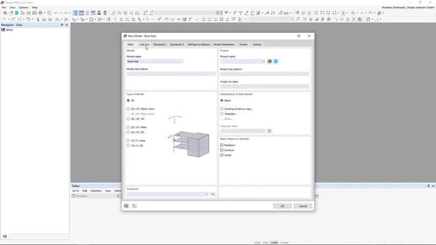Select 2D | XZ | Plane stress model type
Viewport: 436px width, 245px height.
coord(128,109)
